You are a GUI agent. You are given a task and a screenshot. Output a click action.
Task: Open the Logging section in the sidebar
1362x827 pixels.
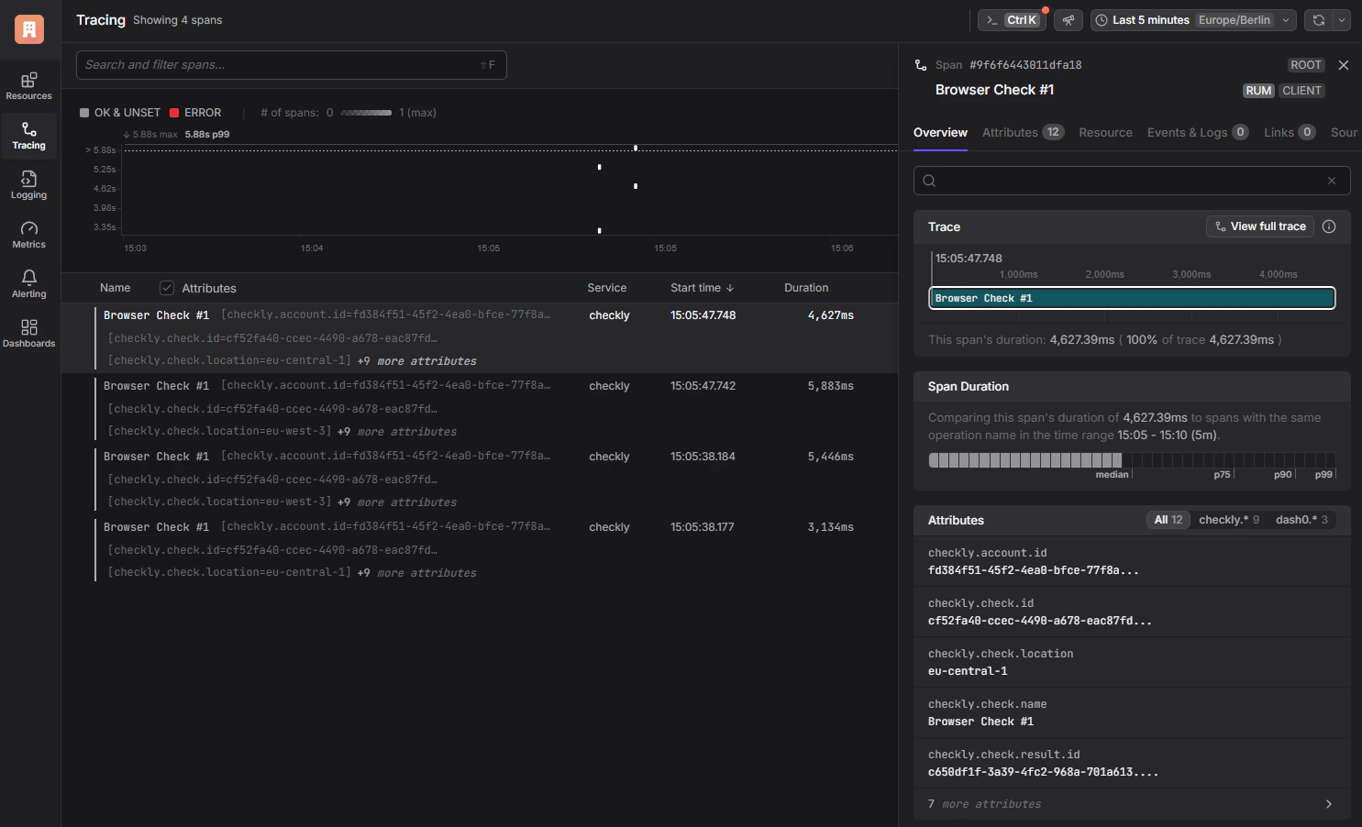point(28,186)
